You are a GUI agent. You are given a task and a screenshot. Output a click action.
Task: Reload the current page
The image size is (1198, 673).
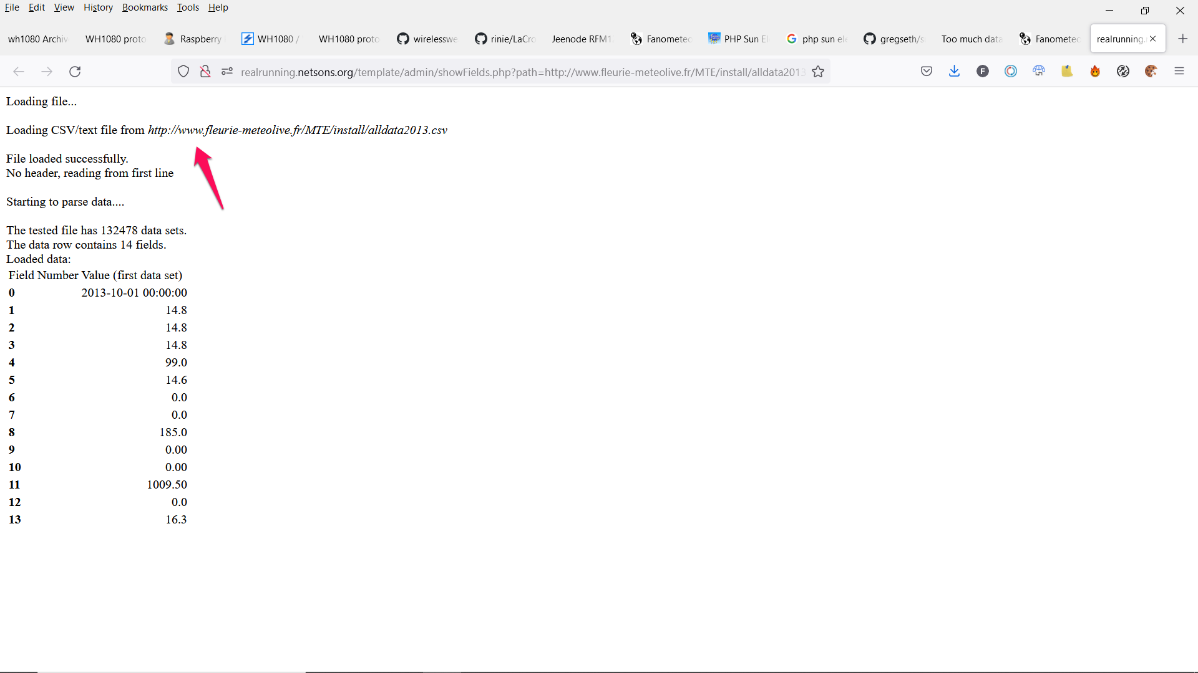pos(75,72)
